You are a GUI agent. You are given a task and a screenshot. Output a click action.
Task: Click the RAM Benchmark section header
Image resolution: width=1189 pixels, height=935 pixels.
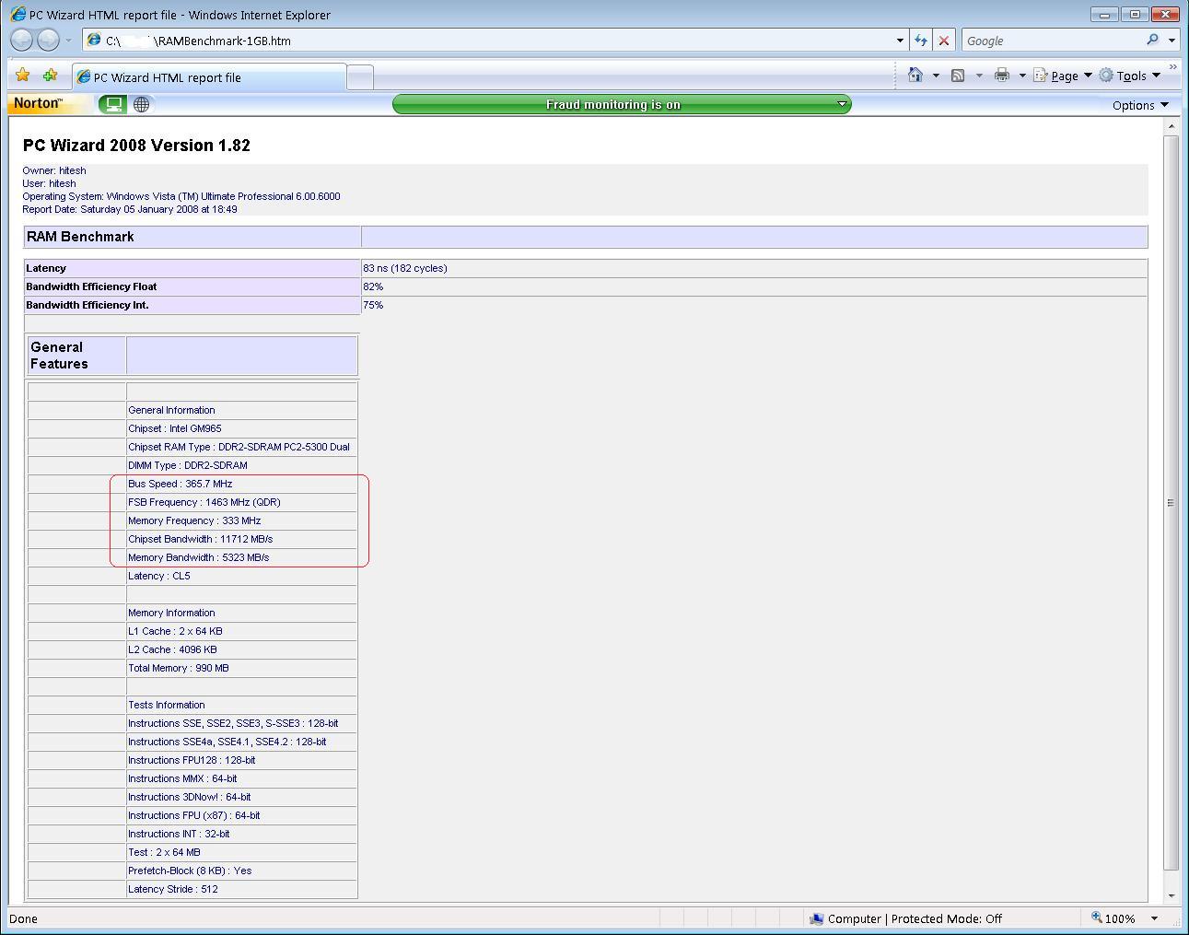pos(80,237)
